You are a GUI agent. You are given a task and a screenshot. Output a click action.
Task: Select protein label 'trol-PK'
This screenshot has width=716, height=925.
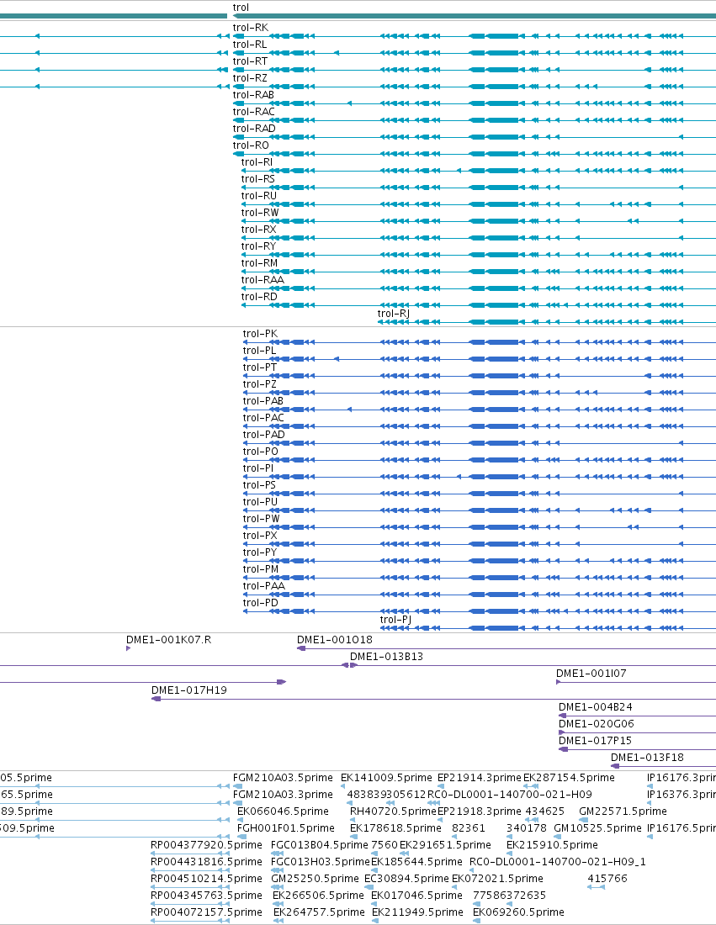(260, 334)
